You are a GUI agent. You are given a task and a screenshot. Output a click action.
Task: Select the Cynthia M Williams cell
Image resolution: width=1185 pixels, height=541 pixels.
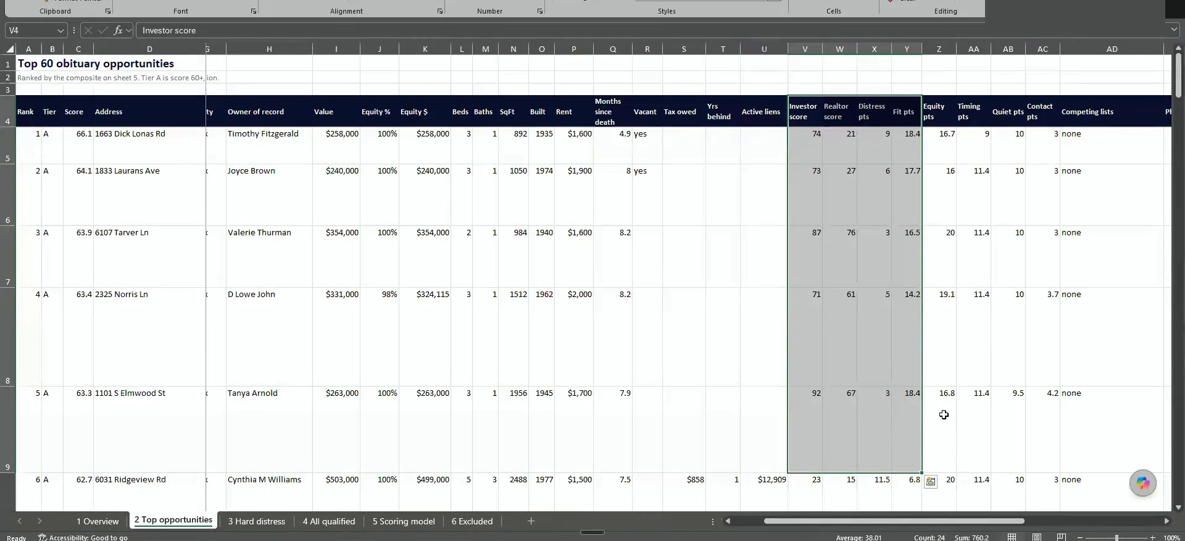click(x=269, y=492)
